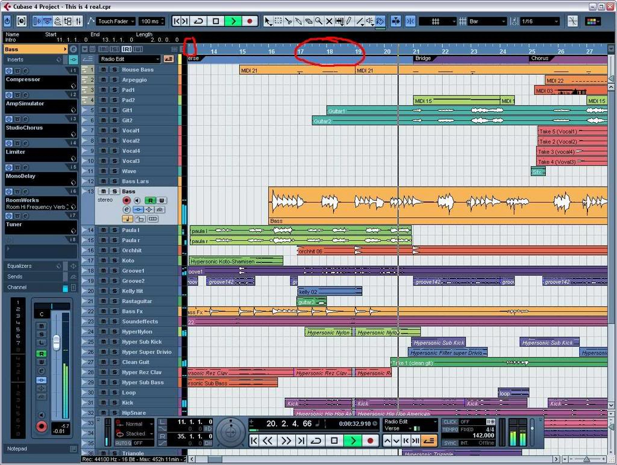
Task: Click the channel volume fader in inspector
Action: tap(56, 342)
